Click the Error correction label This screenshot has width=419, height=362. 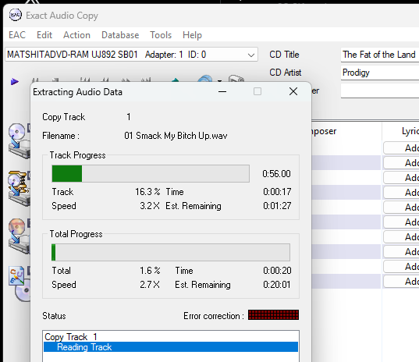click(214, 316)
